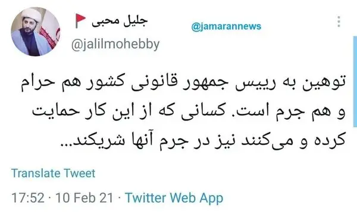This screenshot has width=357, height=217.
Task: Open the cleric's round profile avatar
Action: (x=36, y=32)
